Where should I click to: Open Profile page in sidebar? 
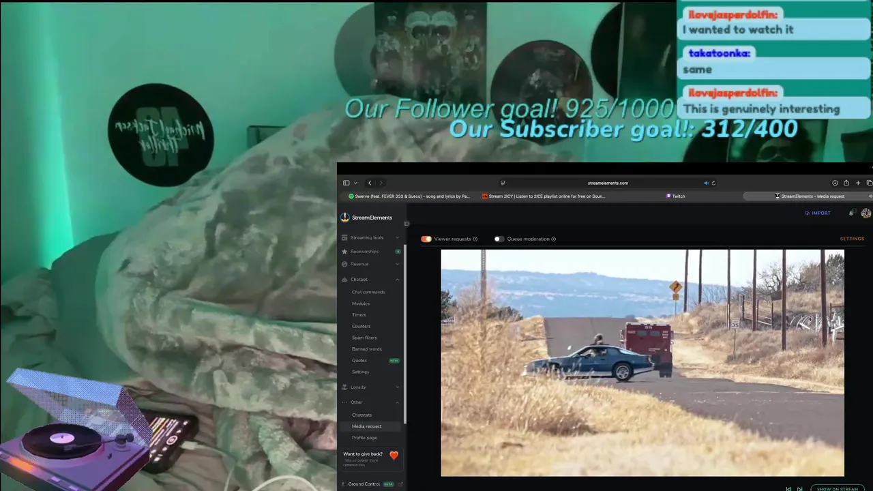(364, 438)
